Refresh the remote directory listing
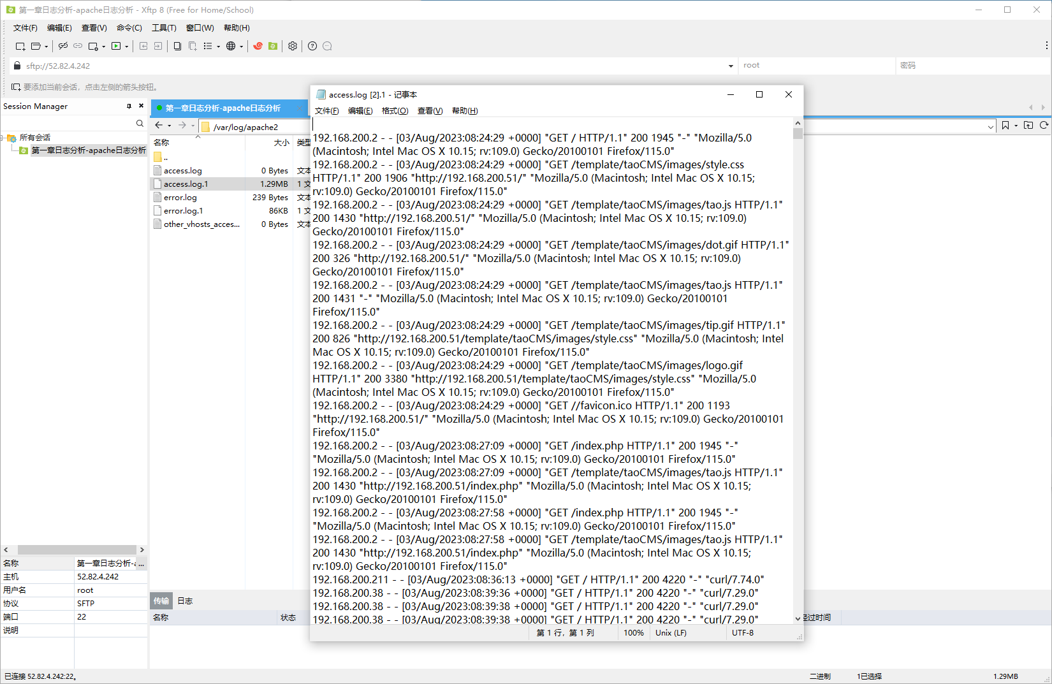 point(1044,126)
